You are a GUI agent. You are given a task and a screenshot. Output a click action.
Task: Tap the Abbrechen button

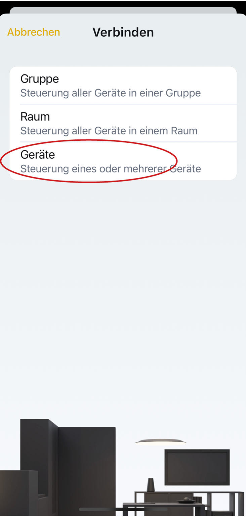point(34,32)
